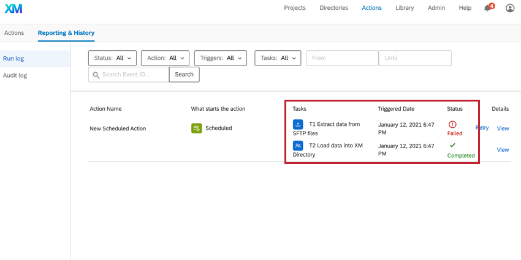Click T1 Extract data from SFTP files text

tap(326, 128)
